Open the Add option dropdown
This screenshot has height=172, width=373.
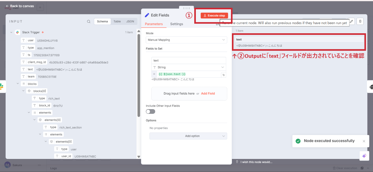188,136
